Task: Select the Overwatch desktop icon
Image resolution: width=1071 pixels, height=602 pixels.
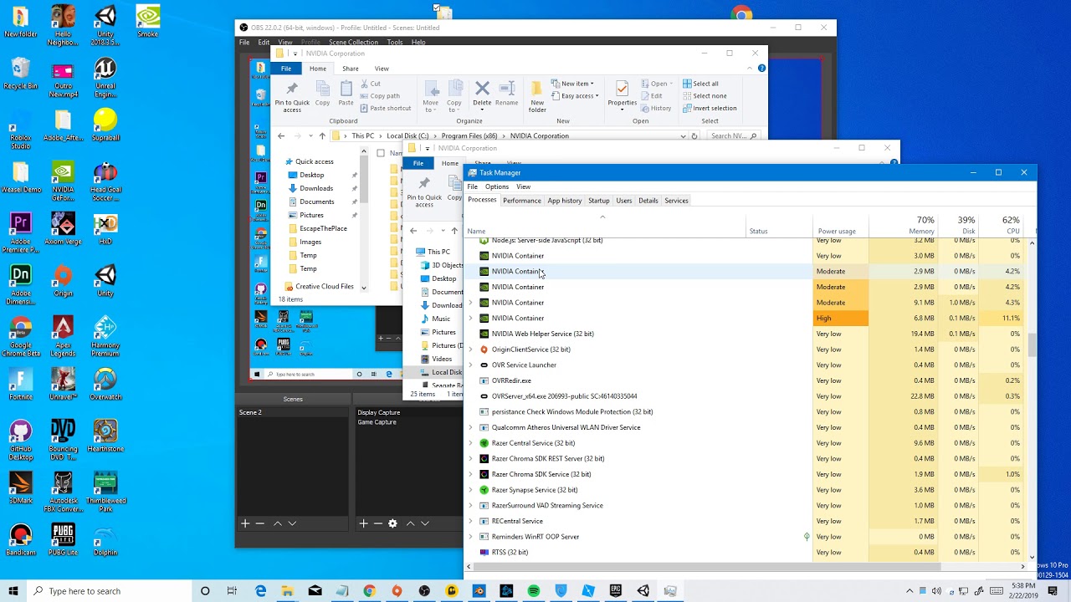Action: [105, 383]
